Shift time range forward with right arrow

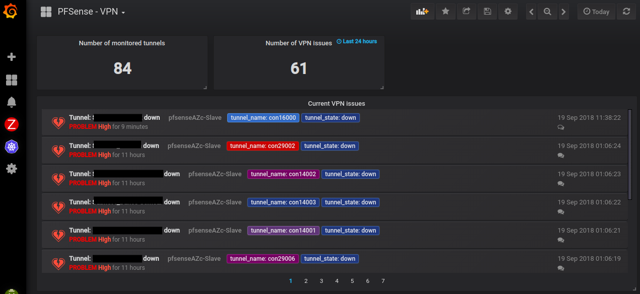click(x=563, y=12)
